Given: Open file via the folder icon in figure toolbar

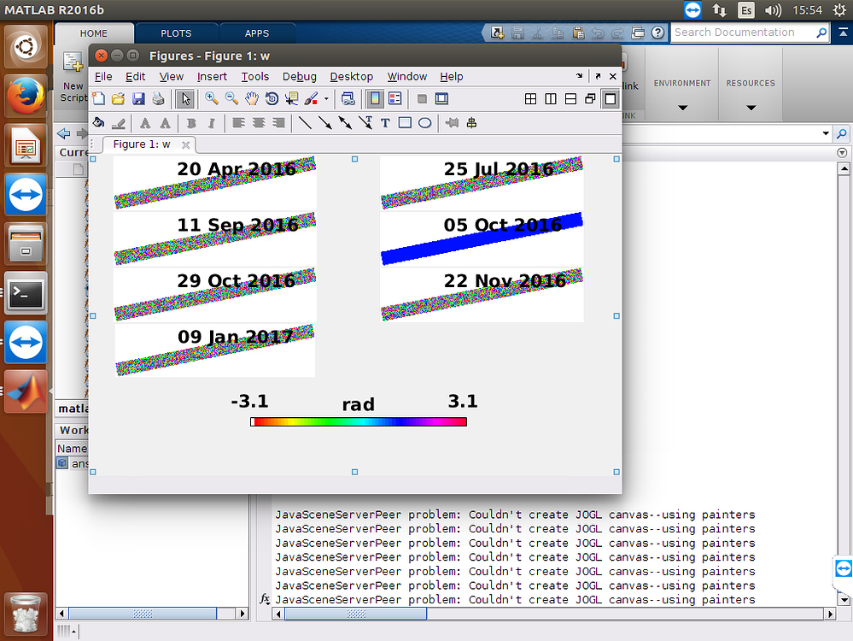Looking at the screenshot, I should (x=118, y=98).
